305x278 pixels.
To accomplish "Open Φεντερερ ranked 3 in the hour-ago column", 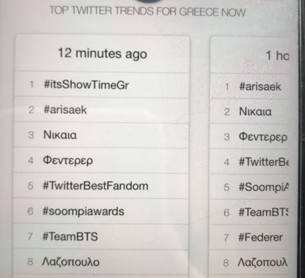I will pos(262,138).
